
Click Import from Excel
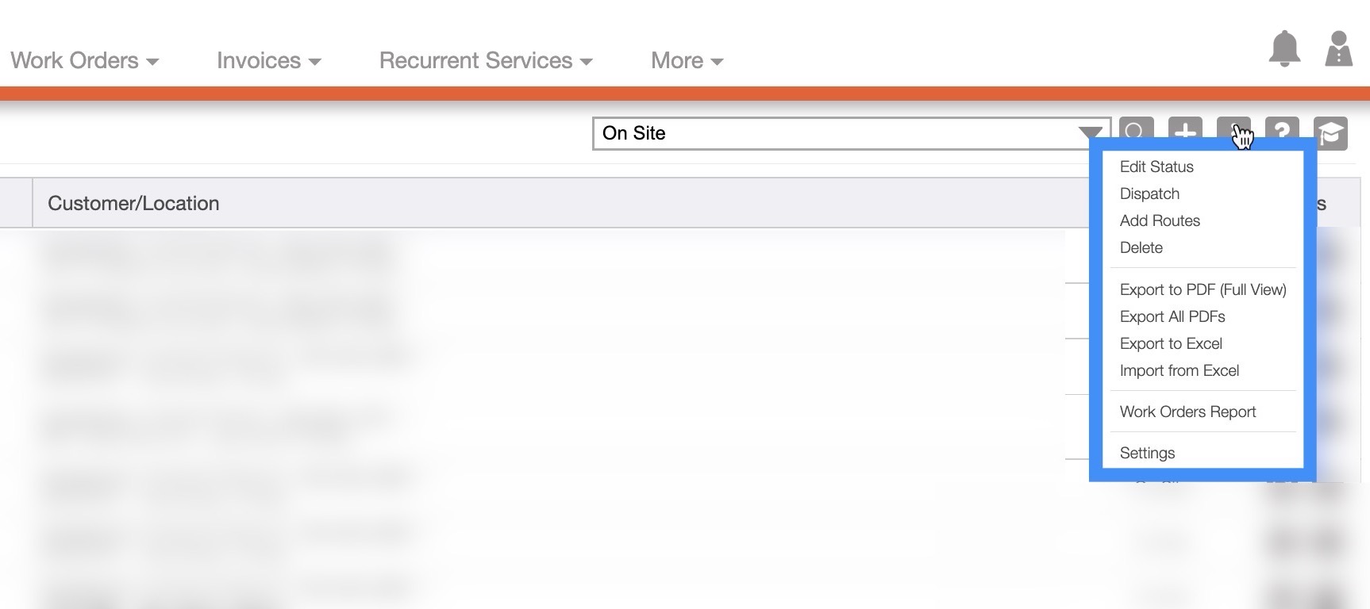1180,370
